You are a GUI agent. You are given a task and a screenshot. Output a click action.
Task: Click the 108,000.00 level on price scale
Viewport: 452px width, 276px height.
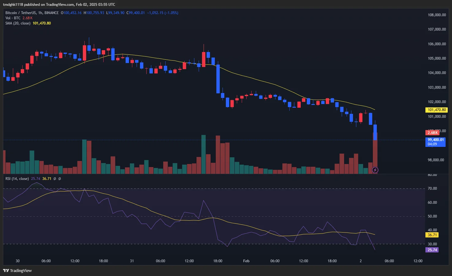[x=437, y=15]
